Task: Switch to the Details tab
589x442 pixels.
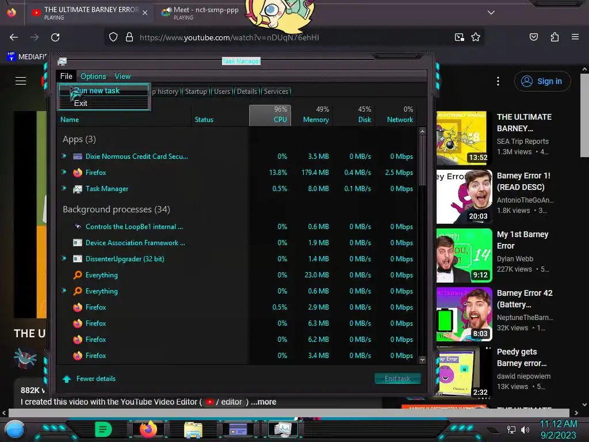Action: pos(247,92)
